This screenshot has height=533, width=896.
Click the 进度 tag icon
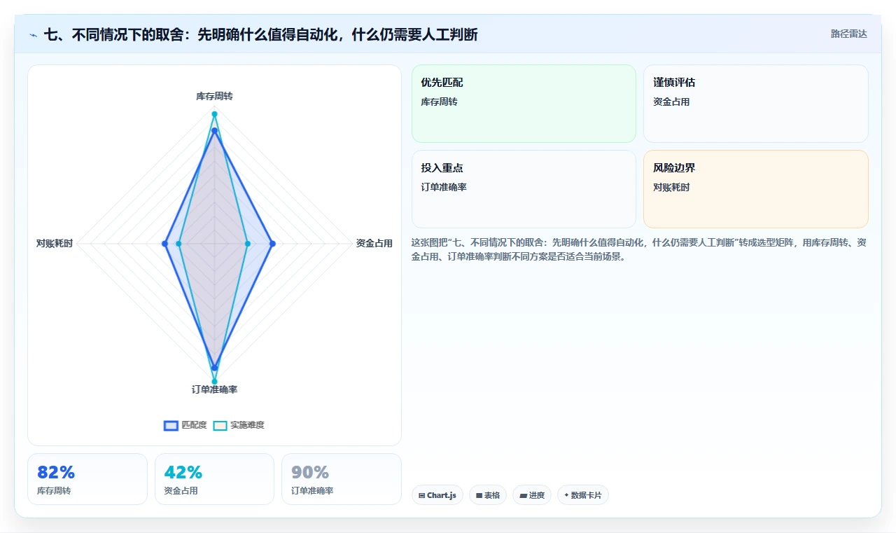523,495
